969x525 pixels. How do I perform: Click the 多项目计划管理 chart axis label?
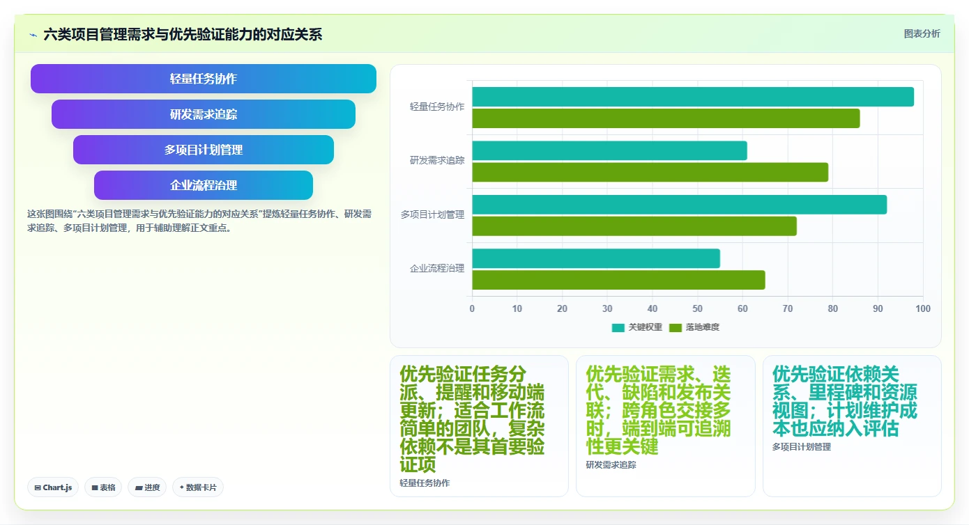[x=432, y=215]
